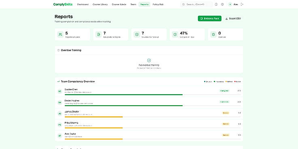Click the SC avatar for Sophie Chen
This screenshot has height=149, width=298.
coord(60,92)
